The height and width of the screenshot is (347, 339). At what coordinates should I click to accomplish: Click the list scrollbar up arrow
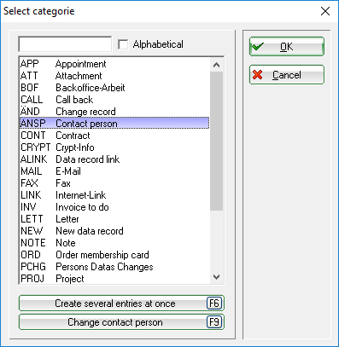coord(216,65)
